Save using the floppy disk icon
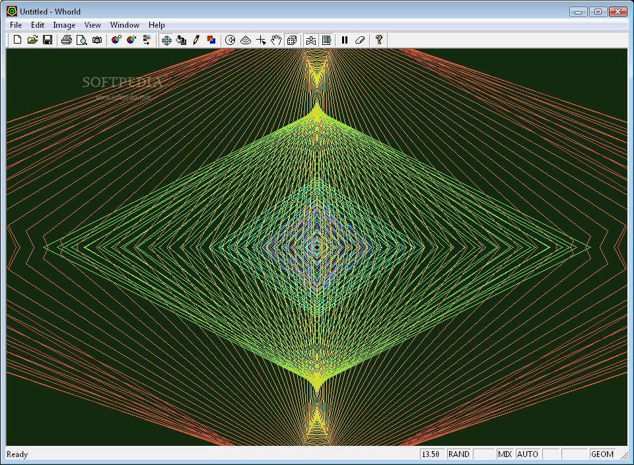 pos(48,40)
